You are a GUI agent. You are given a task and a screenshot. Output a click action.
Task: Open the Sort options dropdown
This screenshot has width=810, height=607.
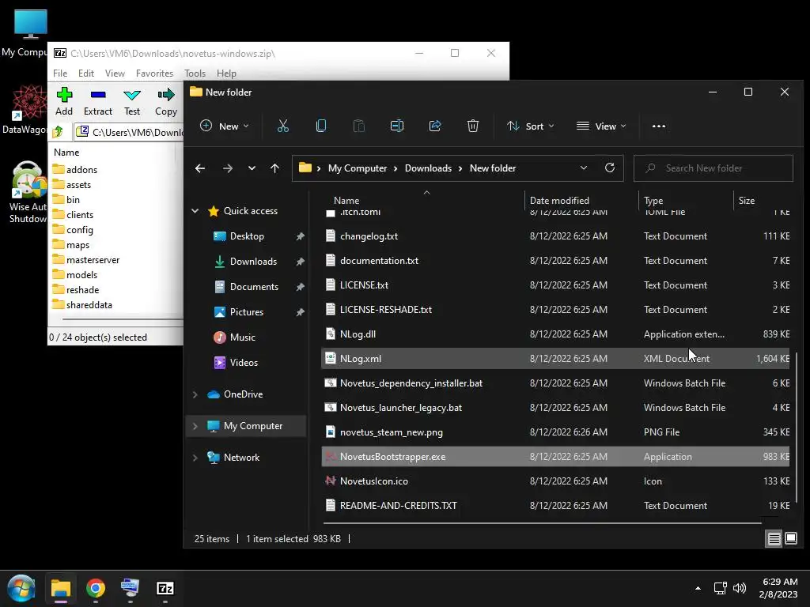530,126
